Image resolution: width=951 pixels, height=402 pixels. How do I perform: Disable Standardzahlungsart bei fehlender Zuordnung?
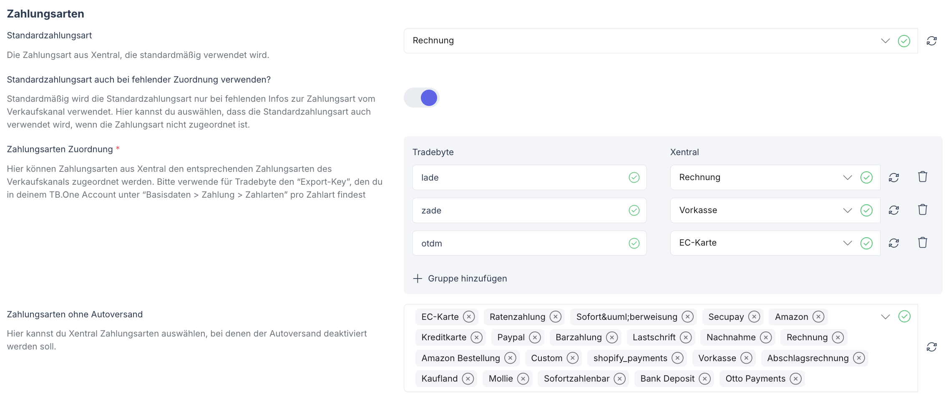tap(421, 98)
